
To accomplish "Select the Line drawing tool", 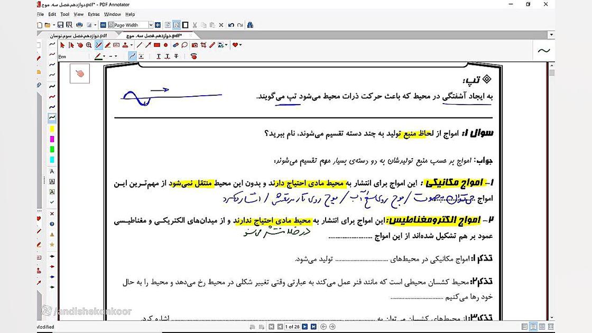I will coord(140,45).
